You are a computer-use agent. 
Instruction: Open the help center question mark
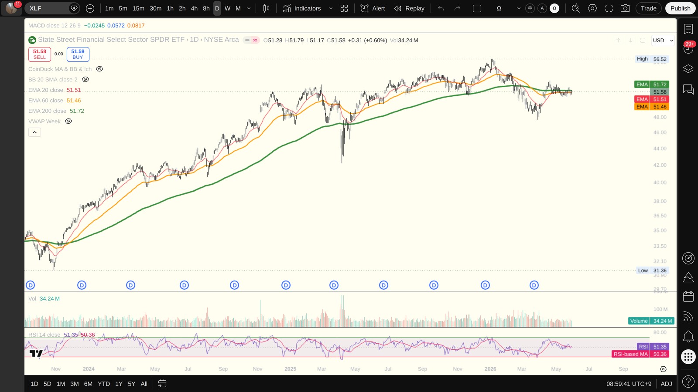tap(688, 382)
